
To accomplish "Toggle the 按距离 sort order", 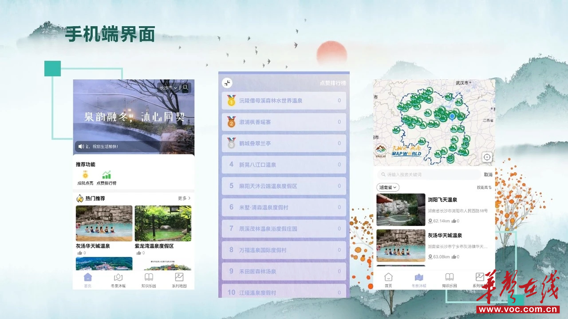I will (484, 188).
